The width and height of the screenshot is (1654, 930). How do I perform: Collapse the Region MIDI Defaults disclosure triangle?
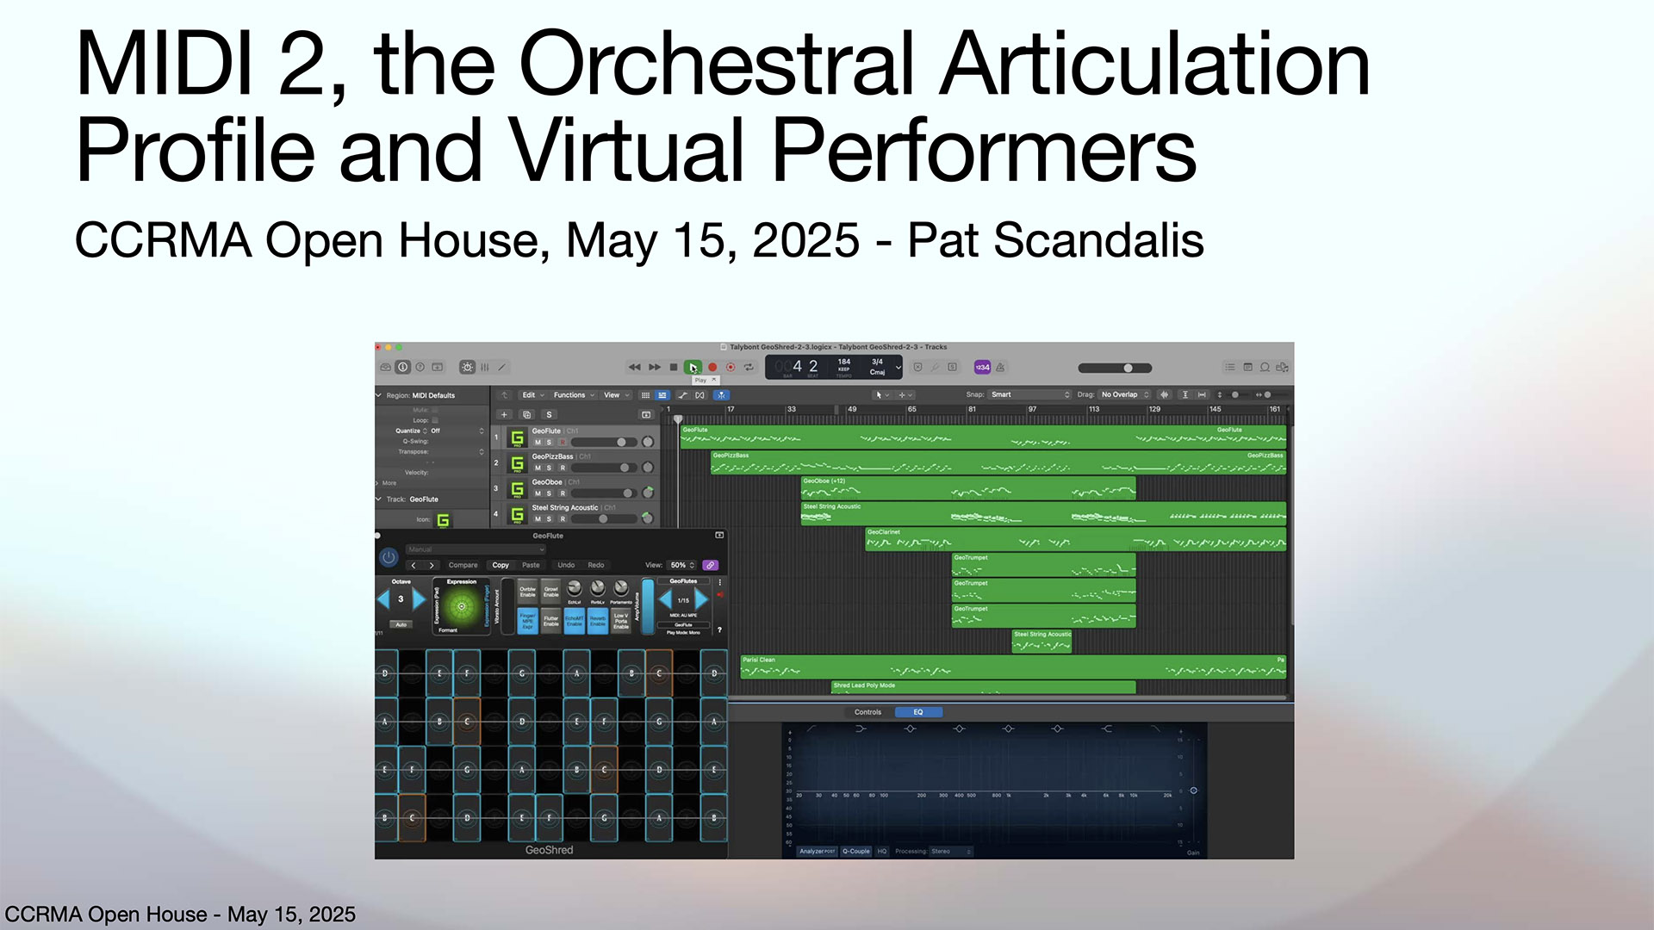click(x=378, y=395)
